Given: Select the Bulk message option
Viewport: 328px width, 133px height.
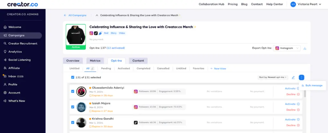Looking at the screenshot, I should coord(312,85).
